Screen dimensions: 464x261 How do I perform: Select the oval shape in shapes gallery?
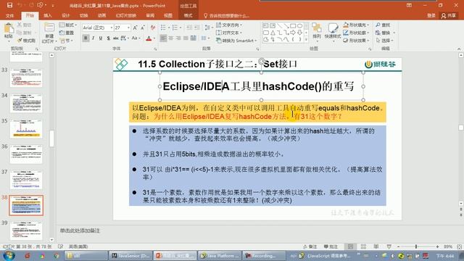pyautogui.click(x=299, y=26)
